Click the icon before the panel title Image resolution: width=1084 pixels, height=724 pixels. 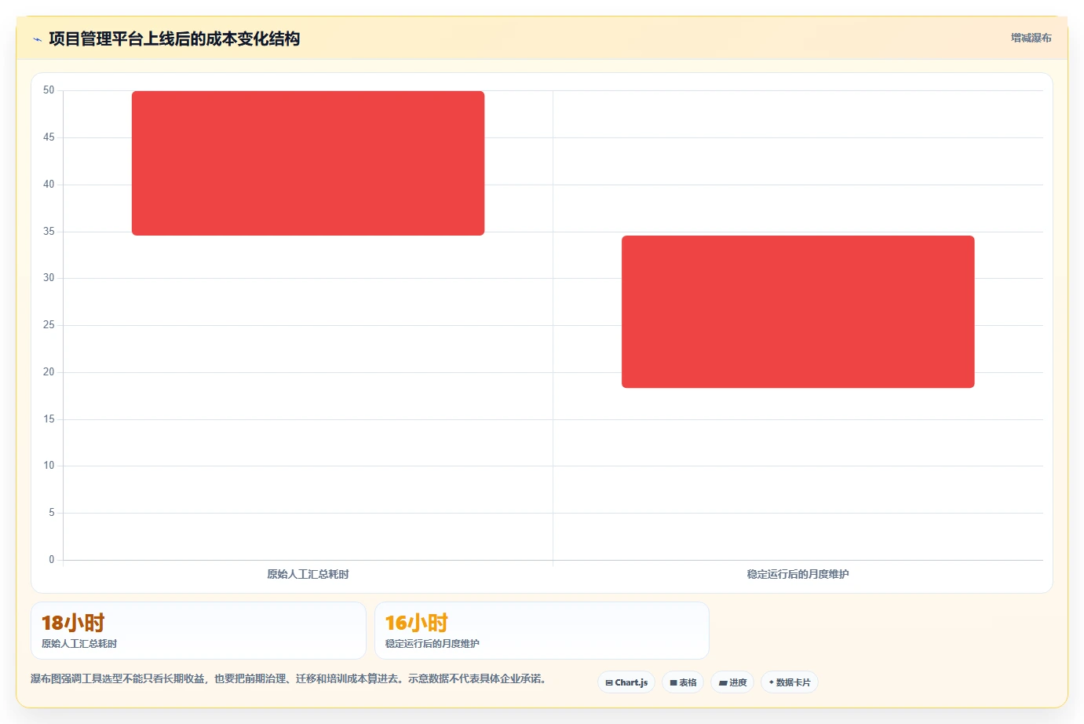click(37, 39)
